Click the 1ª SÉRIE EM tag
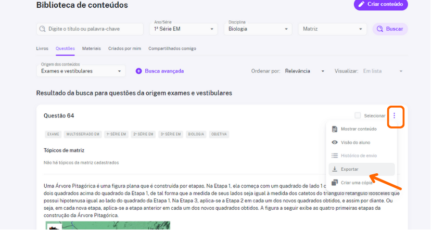Image resolution: width=431 pixels, height=230 pixels. pyautogui.click(x=116, y=134)
